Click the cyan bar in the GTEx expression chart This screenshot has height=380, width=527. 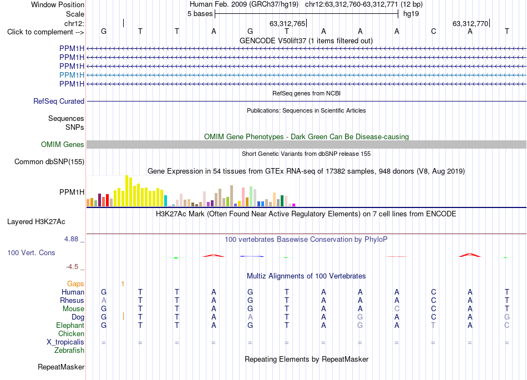tap(165, 201)
